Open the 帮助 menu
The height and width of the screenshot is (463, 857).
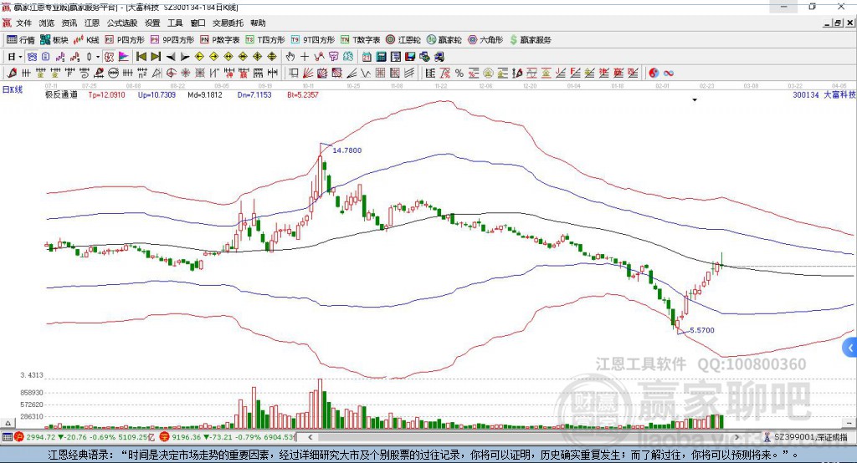[258, 23]
